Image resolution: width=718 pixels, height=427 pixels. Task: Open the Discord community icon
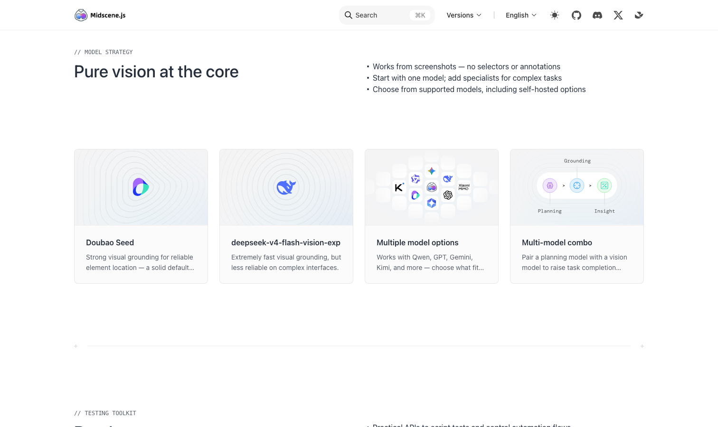(x=597, y=15)
